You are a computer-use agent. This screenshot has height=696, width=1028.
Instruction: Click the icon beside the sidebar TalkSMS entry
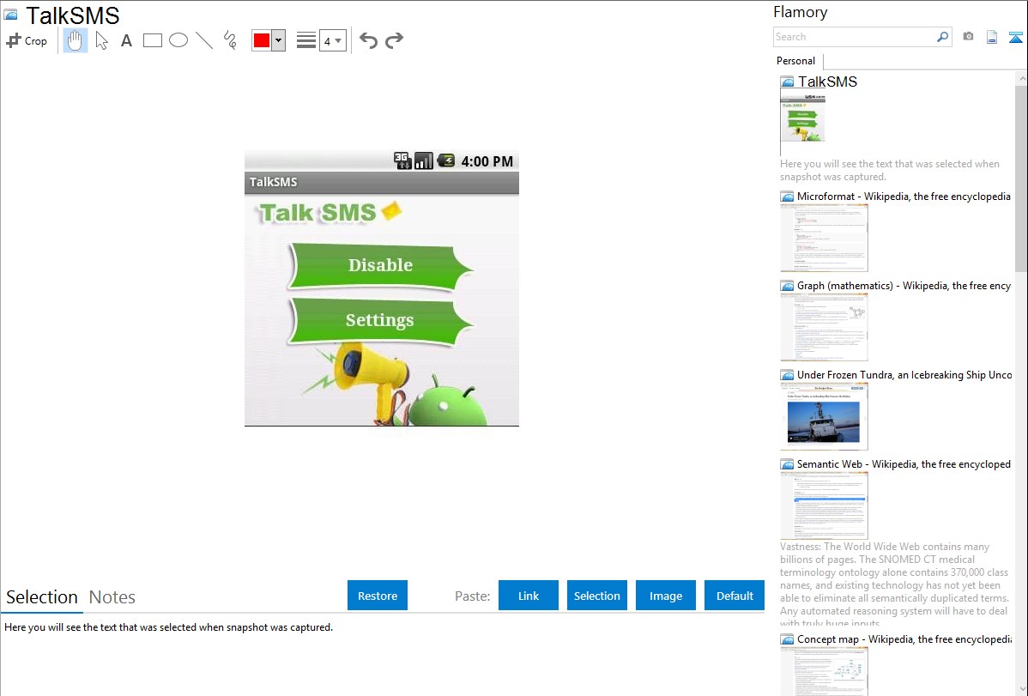point(787,82)
